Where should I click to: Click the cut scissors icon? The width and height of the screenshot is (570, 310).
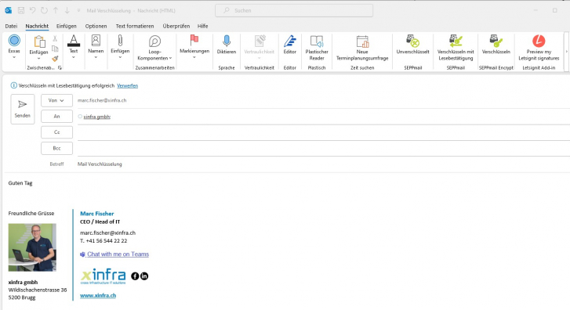[x=55, y=38]
